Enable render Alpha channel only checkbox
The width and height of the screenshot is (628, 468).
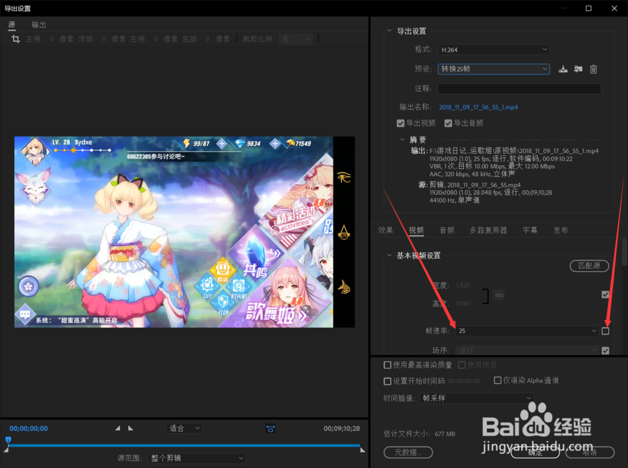(x=497, y=380)
